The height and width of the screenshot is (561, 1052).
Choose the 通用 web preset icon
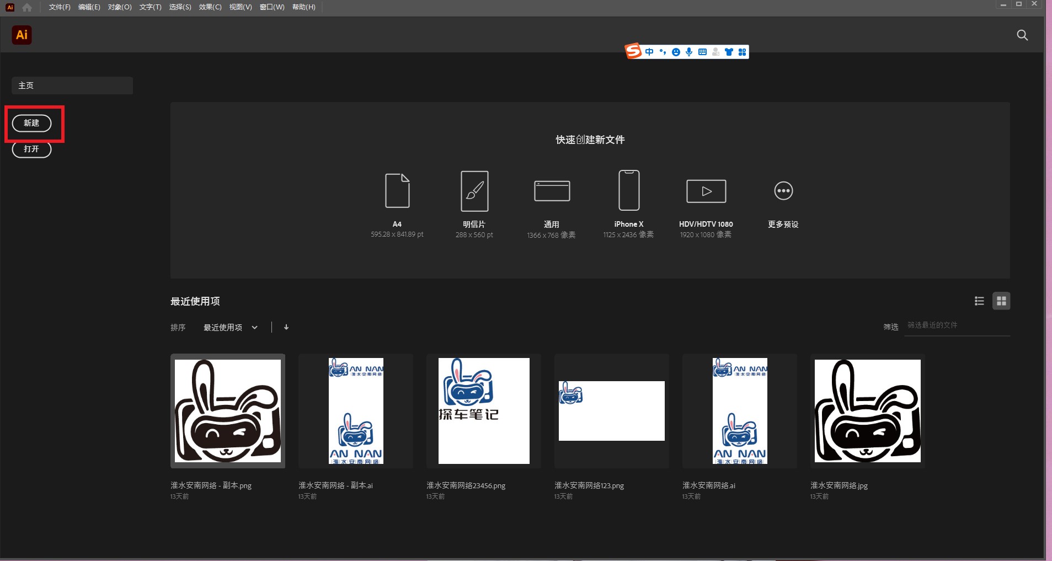click(552, 191)
